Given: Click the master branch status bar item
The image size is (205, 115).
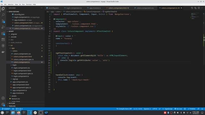Looking at the screenshot, I should coord(6,109).
